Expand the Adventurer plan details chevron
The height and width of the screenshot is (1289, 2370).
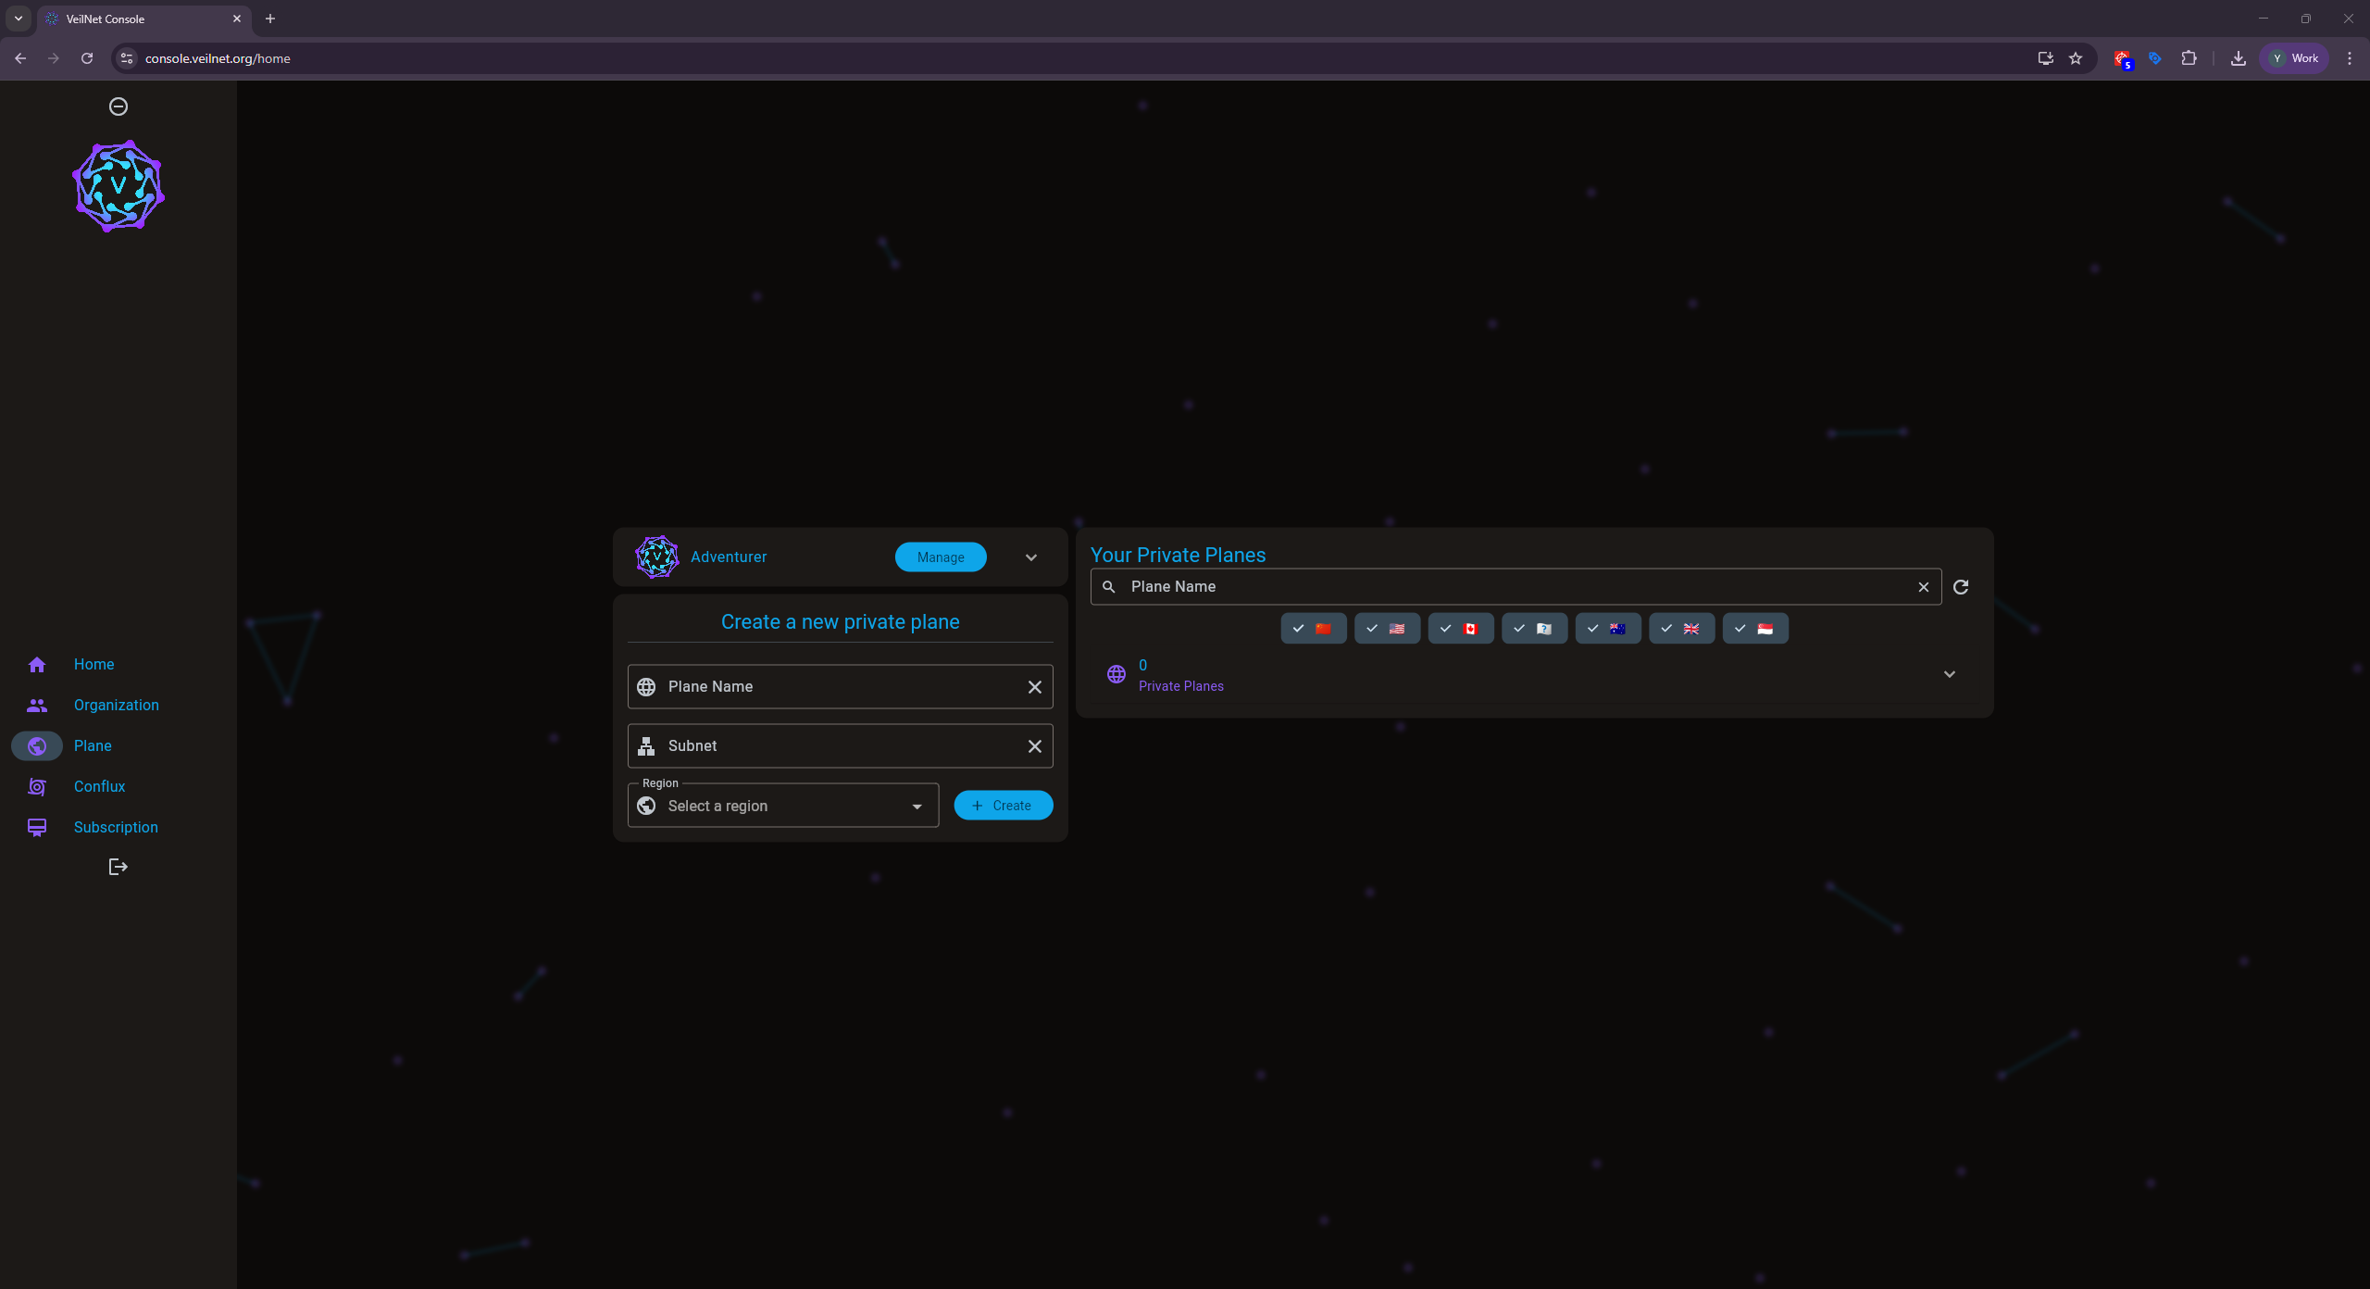click(x=1031, y=557)
